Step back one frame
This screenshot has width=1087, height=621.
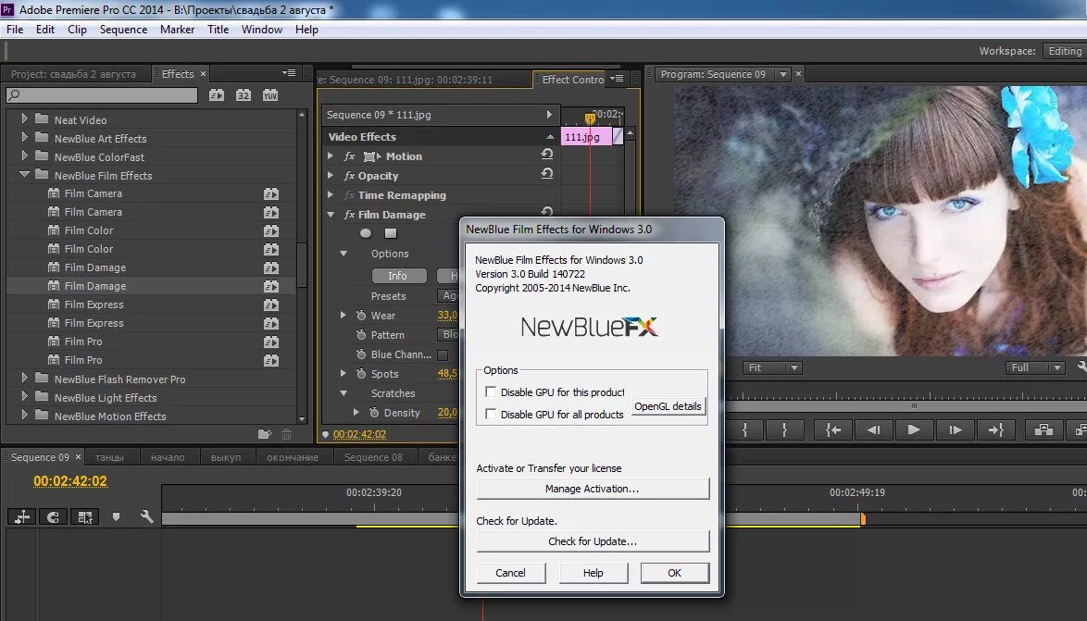pos(873,429)
